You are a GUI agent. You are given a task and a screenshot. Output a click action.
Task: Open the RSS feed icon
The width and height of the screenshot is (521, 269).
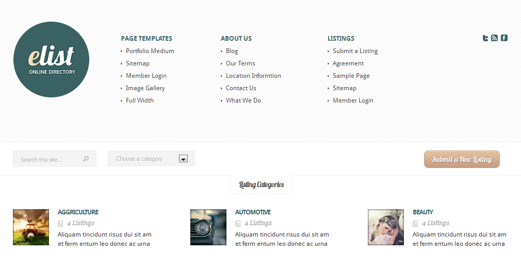[494, 38]
